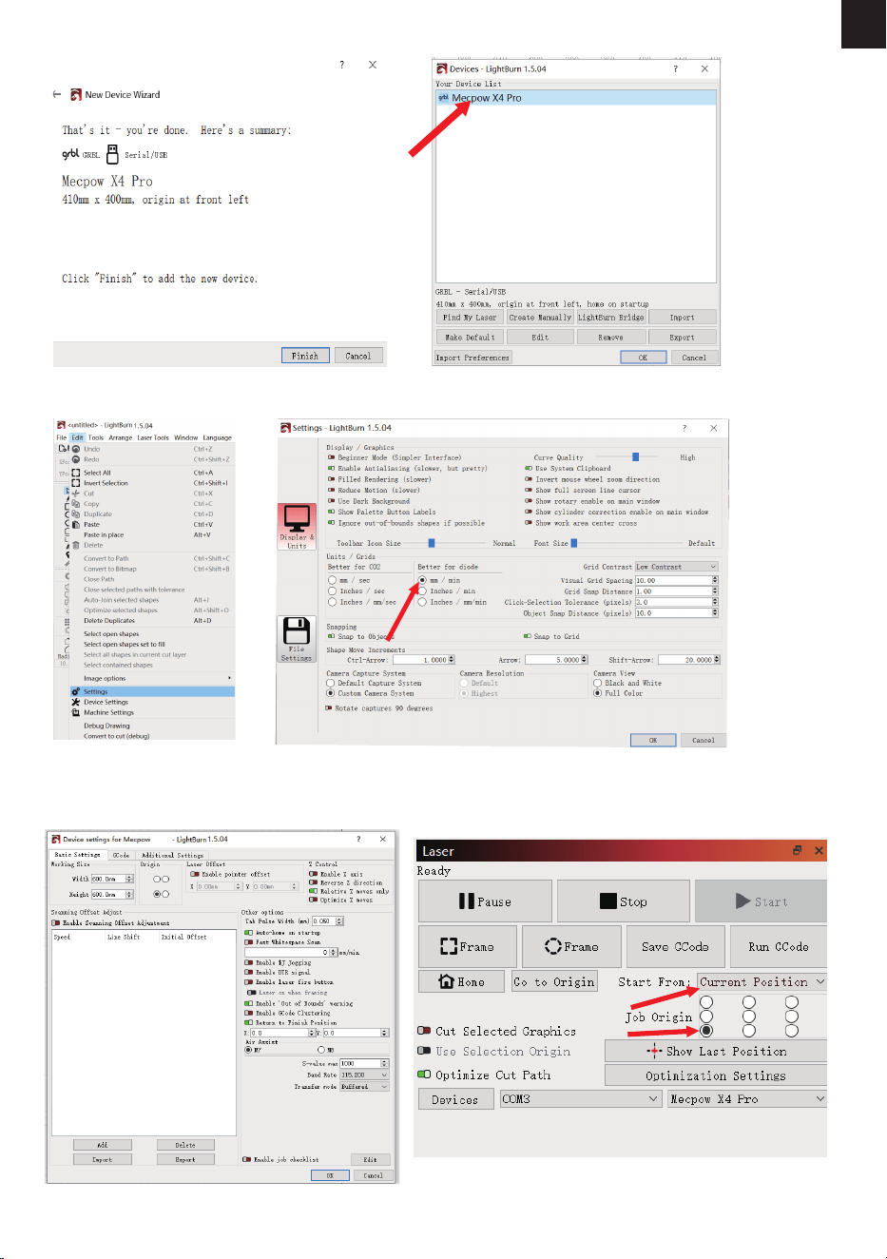Click the Cut scissors icon in Edit menu
Screen dimensions: 887x1259
(76, 494)
